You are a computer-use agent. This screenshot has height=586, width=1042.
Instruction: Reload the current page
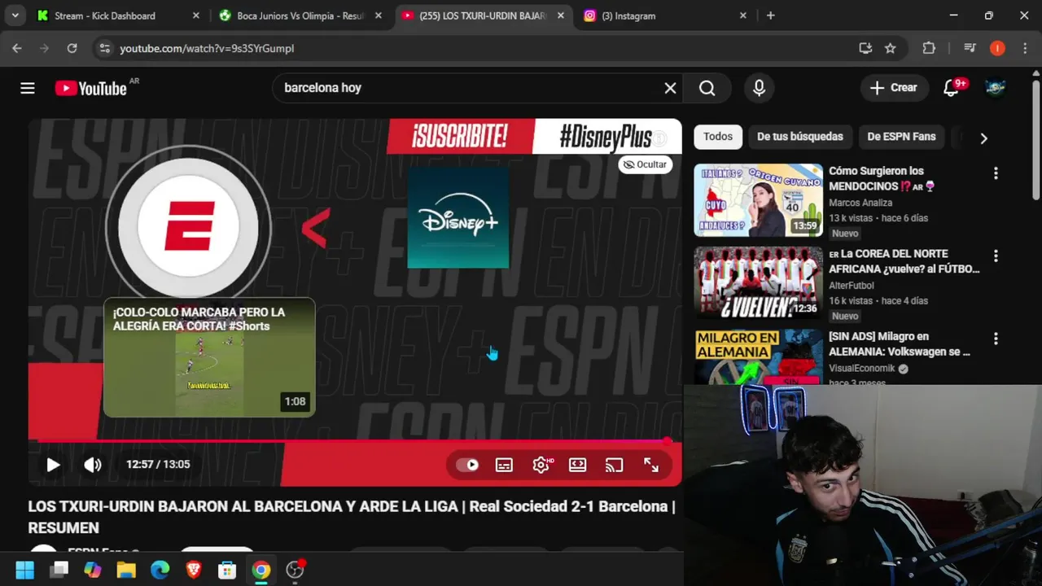tap(72, 49)
